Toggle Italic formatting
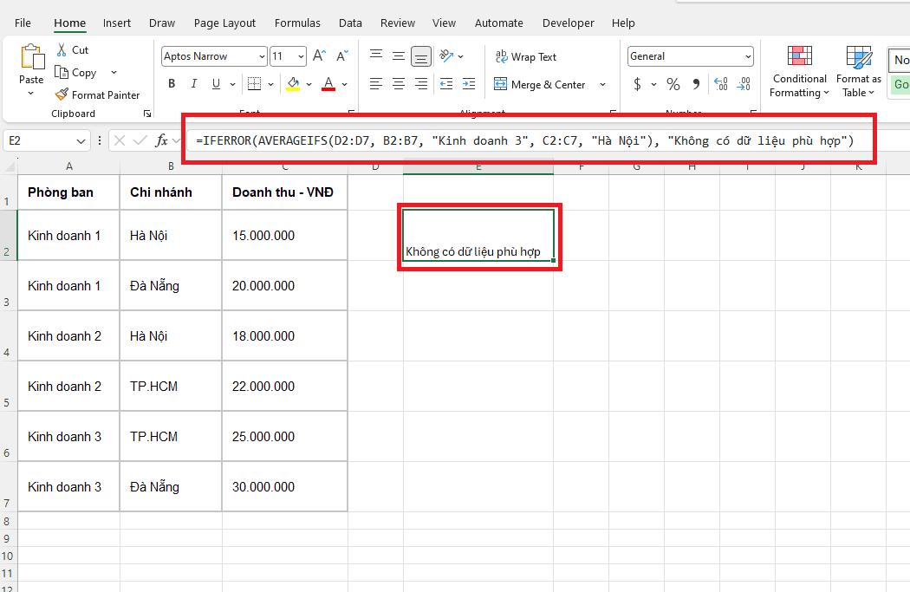910x592 pixels. pos(194,84)
